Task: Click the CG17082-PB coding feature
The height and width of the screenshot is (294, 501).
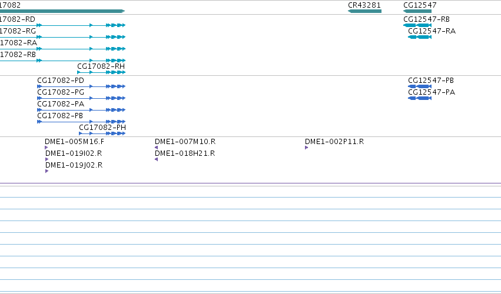Action: pos(81,122)
